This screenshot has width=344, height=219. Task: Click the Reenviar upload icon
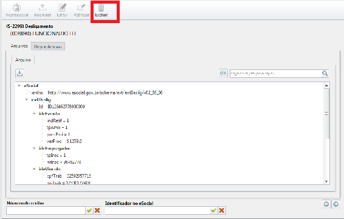tap(43, 7)
